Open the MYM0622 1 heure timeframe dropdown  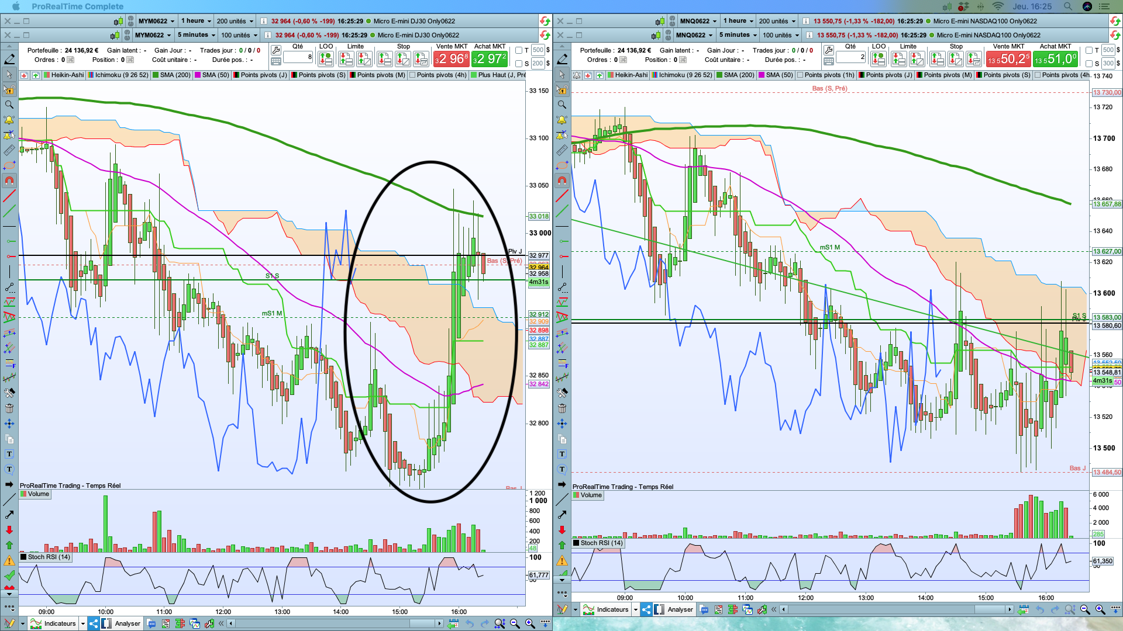click(x=196, y=21)
